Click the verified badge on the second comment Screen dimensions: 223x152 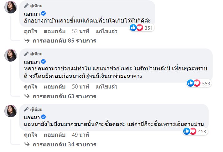click(x=44, y=62)
